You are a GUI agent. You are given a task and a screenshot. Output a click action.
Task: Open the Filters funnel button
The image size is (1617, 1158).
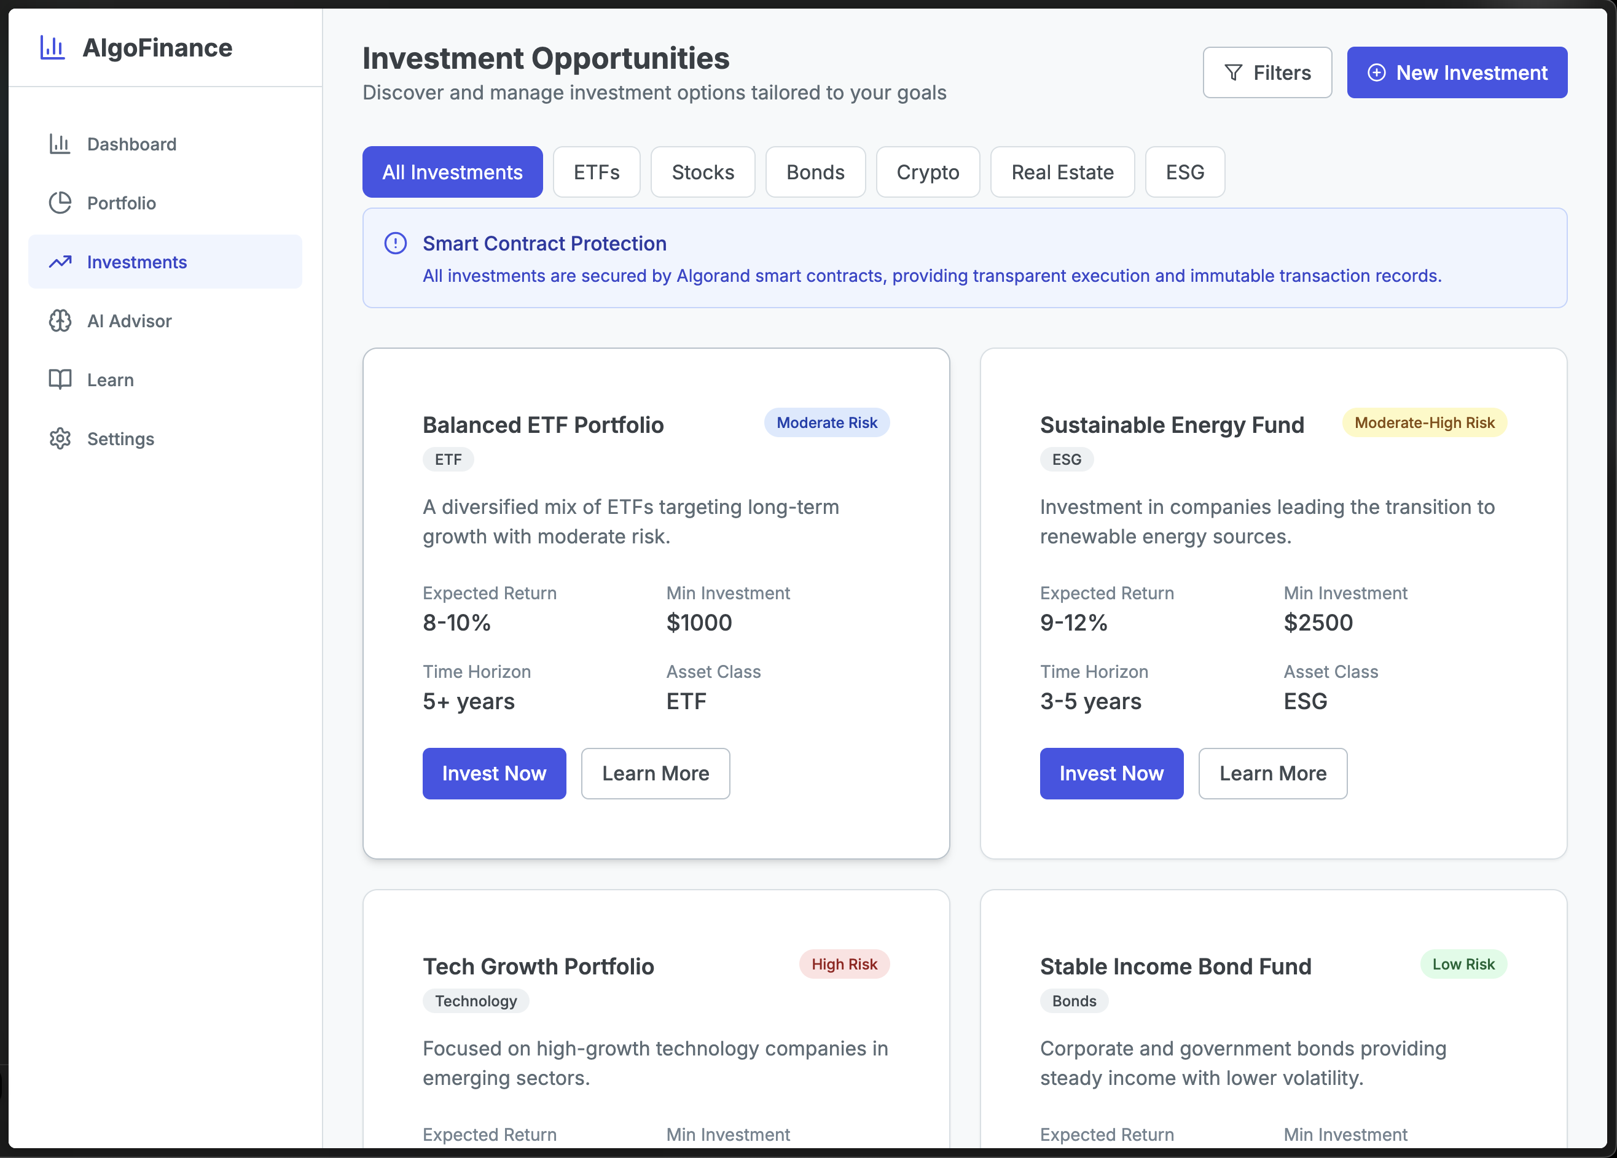pos(1266,72)
